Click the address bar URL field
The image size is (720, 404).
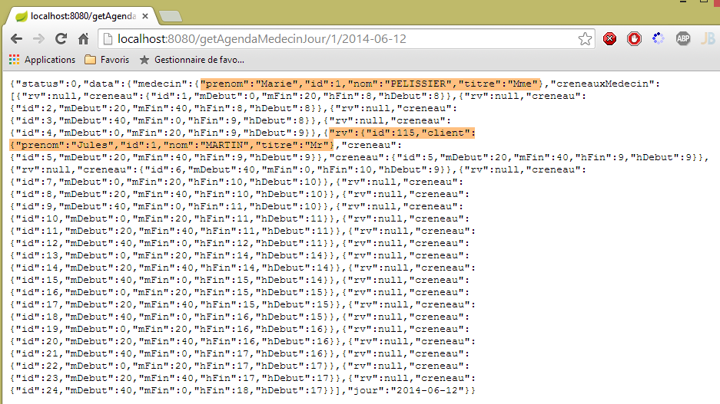(x=338, y=38)
